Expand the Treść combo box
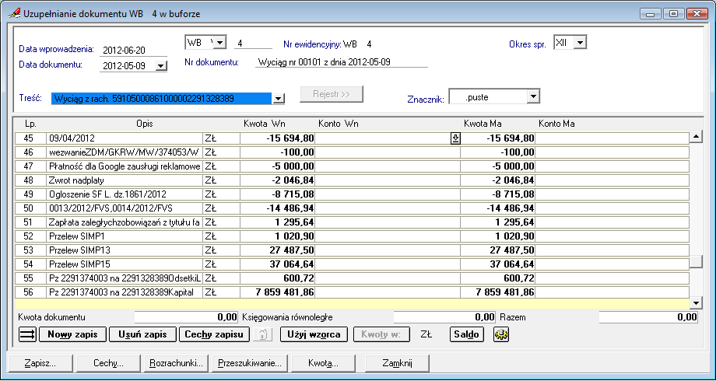The image size is (716, 381). click(279, 98)
